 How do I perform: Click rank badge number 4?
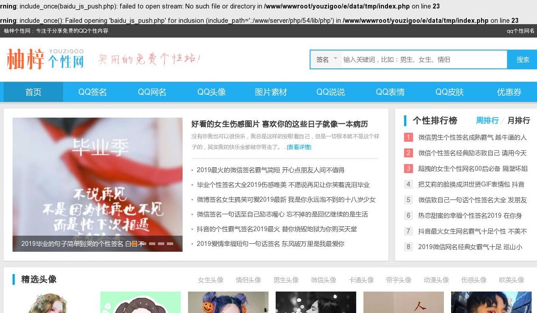click(x=408, y=184)
